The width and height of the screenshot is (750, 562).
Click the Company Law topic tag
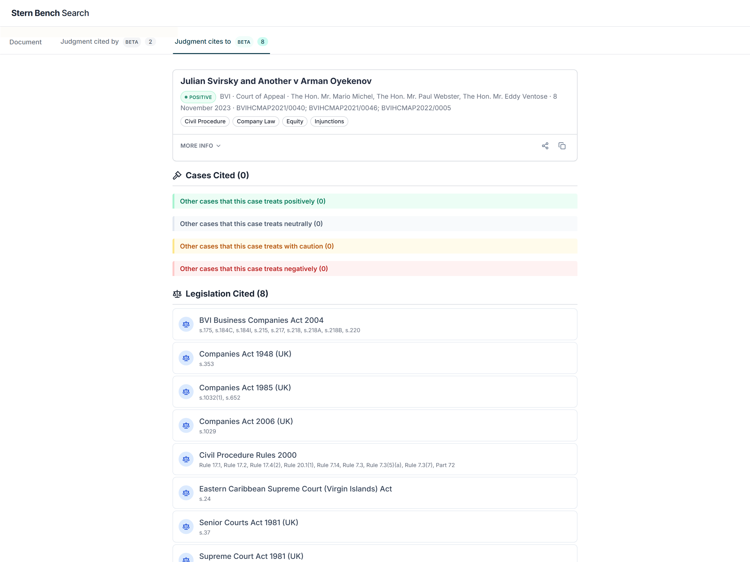pyautogui.click(x=256, y=121)
